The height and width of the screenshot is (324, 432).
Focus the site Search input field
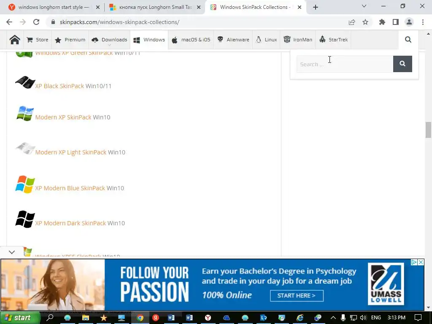pyautogui.click(x=345, y=64)
